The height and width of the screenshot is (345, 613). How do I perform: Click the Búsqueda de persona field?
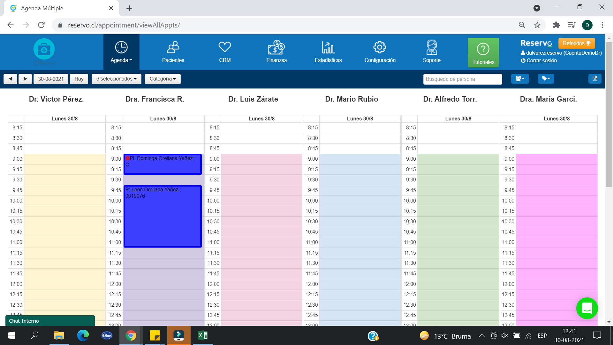coord(462,79)
